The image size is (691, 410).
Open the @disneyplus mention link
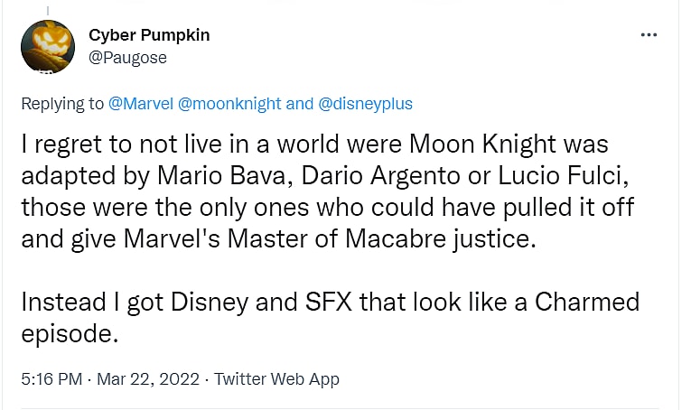click(365, 104)
